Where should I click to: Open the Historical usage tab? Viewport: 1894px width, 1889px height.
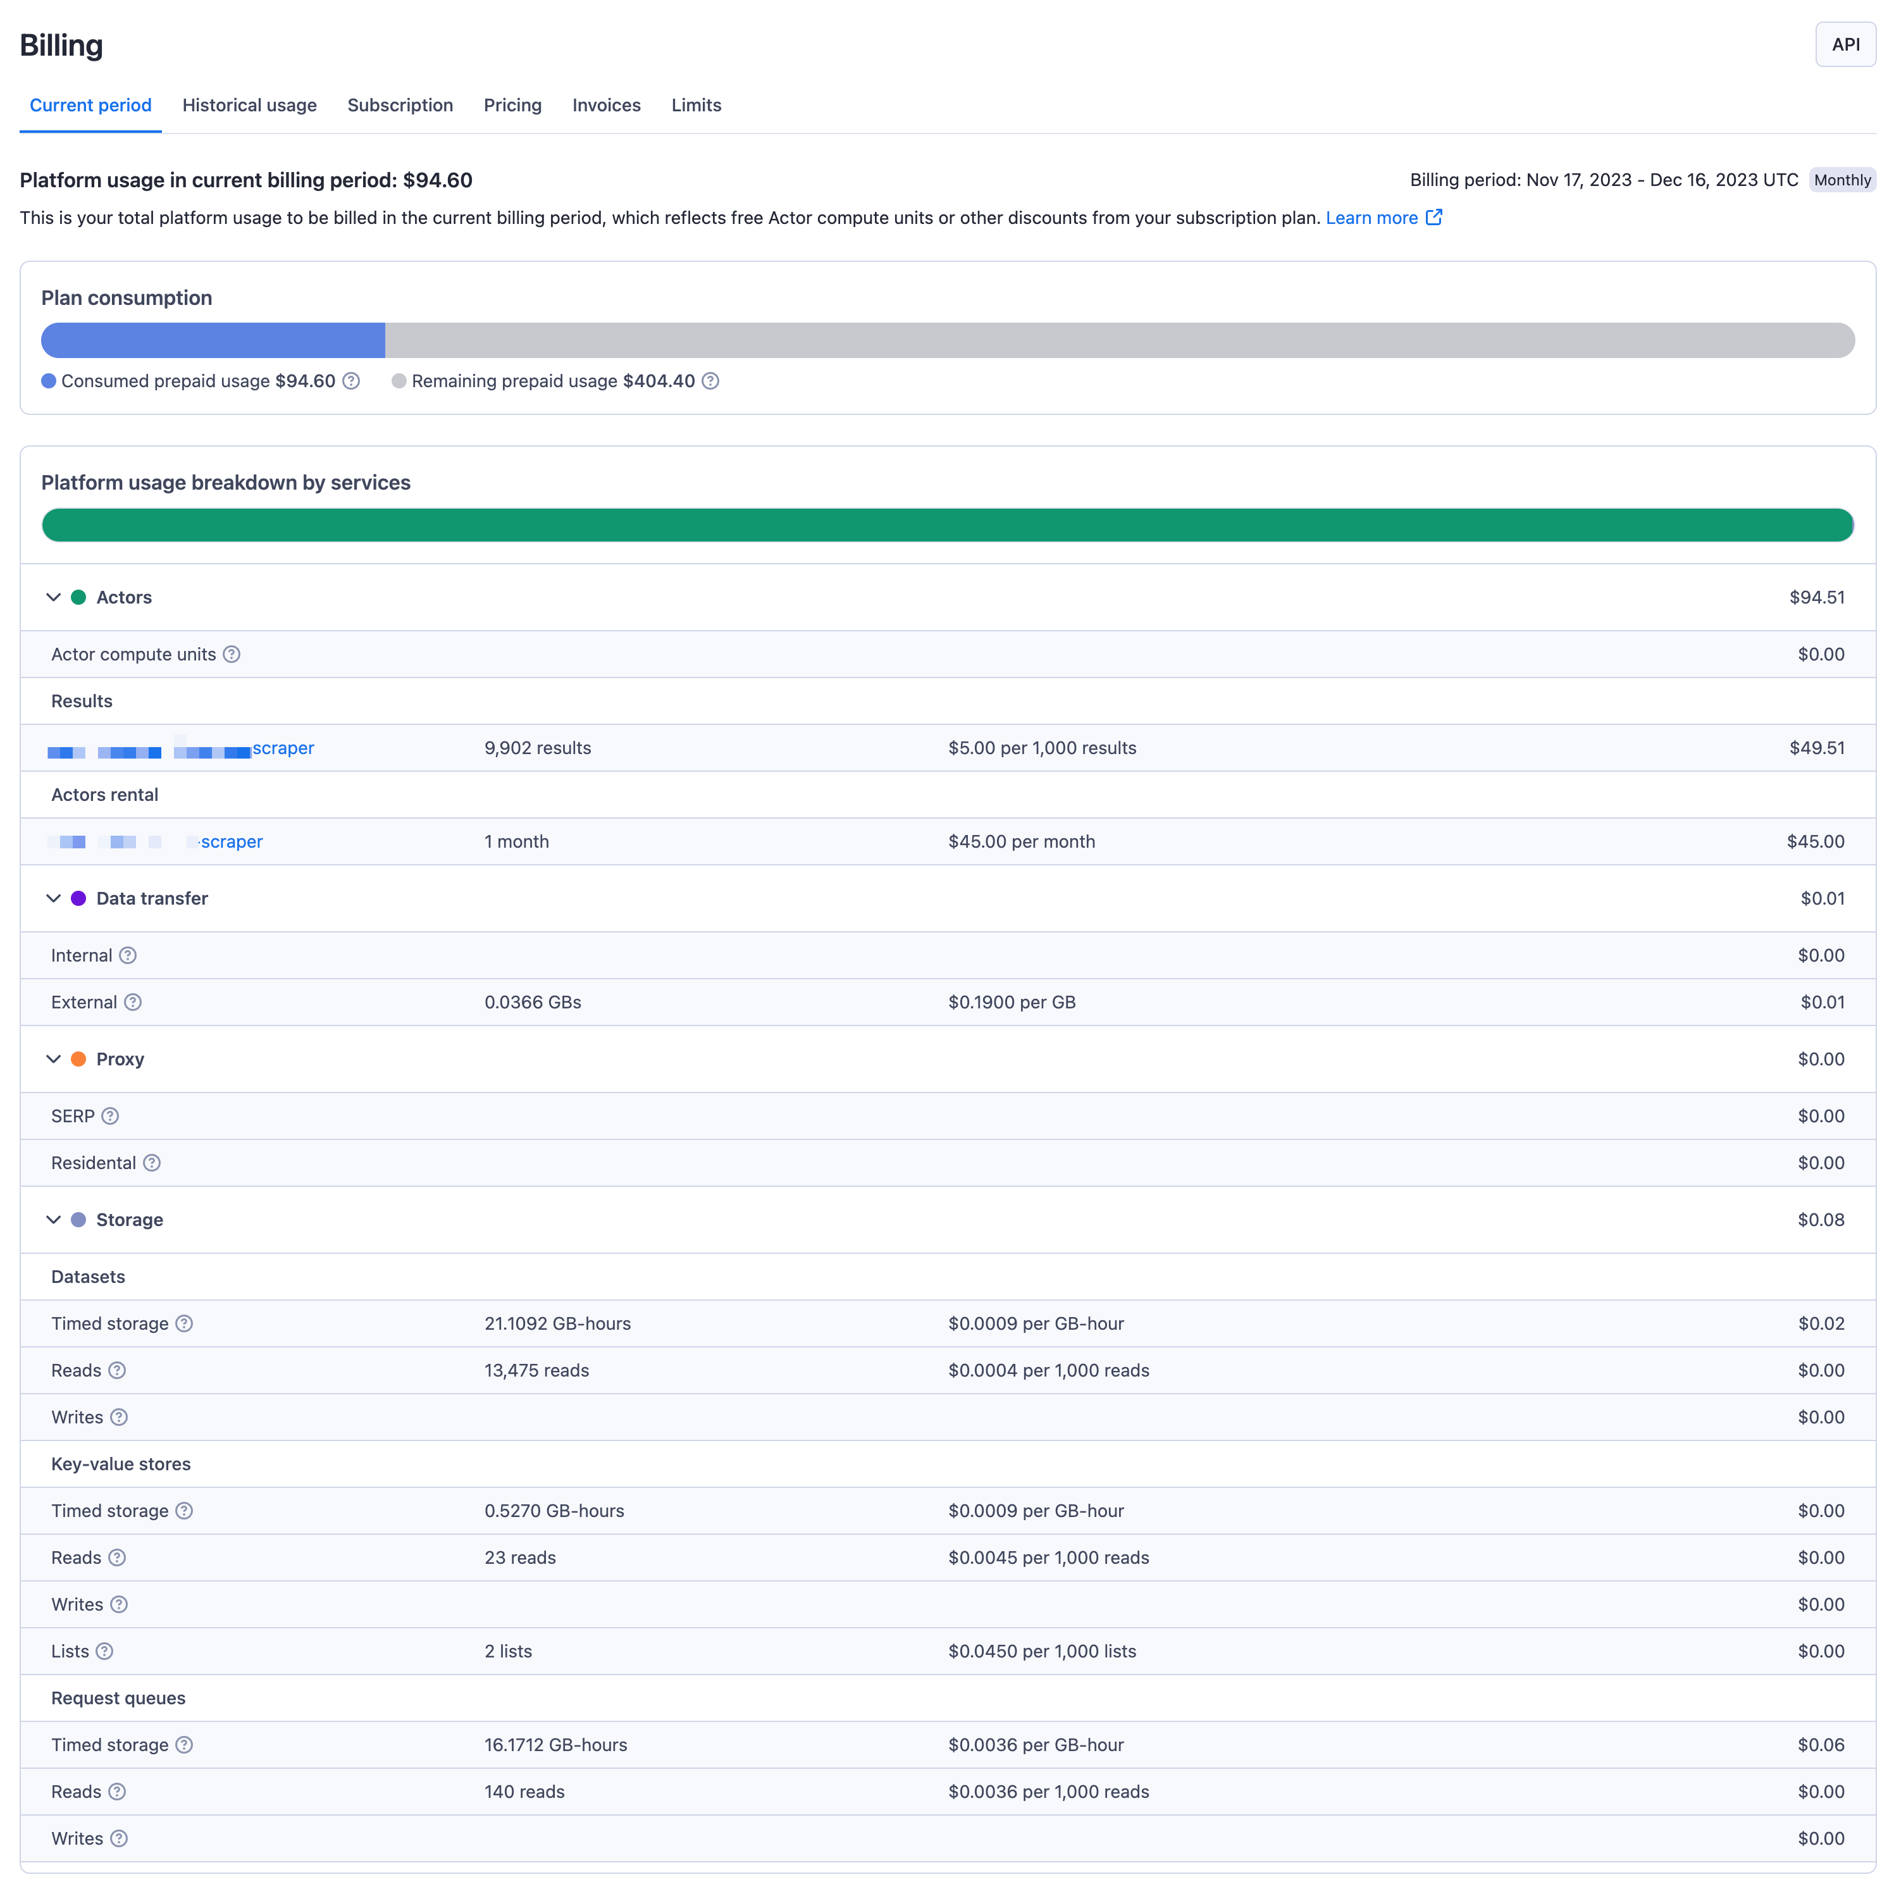coord(249,105)
